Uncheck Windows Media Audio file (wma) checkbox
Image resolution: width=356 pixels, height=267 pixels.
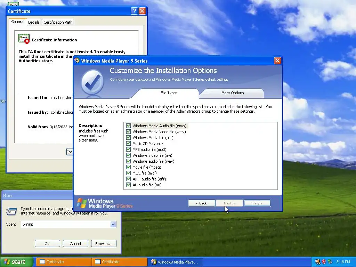tap(129, 126)
